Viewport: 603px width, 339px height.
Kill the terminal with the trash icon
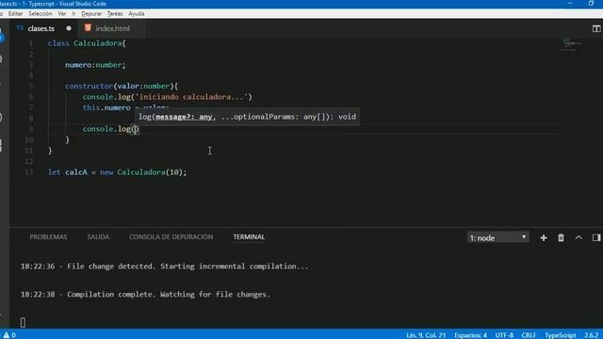pyautogui.click(x=561, y=238)
